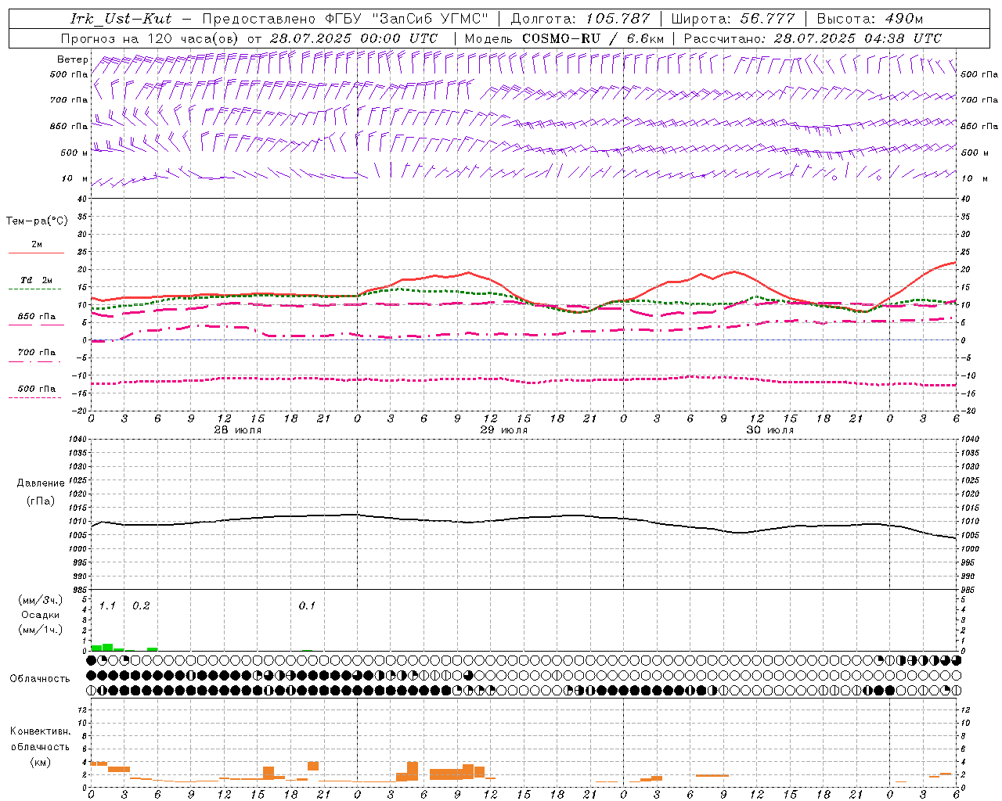The height and width of the screenshot is (801, 1002).
Task: Click the '30 июля' date label
Action: [x=770, y=430]
